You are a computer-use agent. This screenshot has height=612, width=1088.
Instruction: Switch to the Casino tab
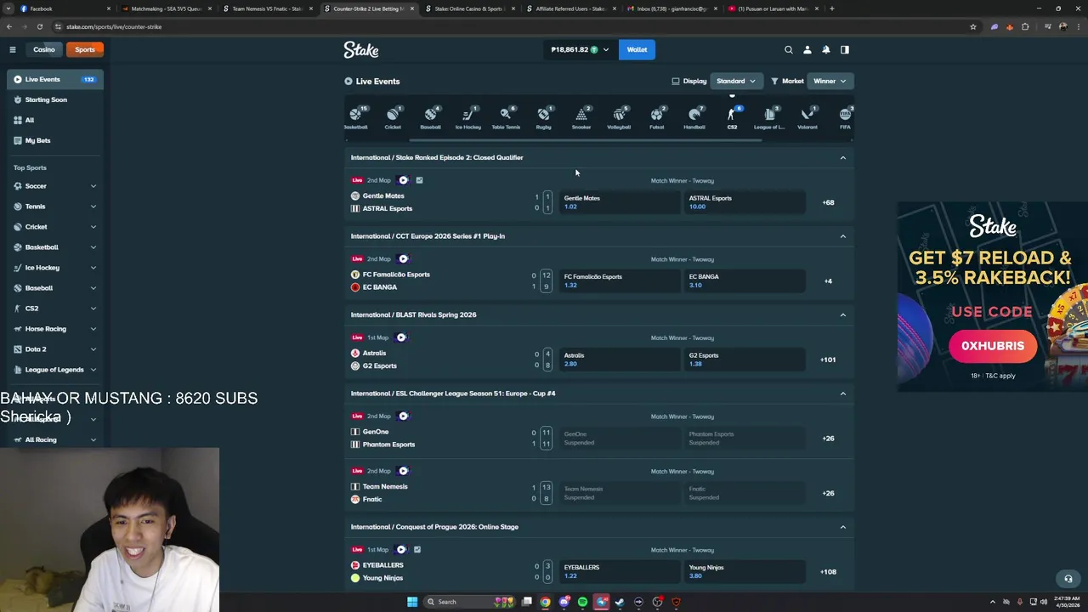[x=44, y=49]
